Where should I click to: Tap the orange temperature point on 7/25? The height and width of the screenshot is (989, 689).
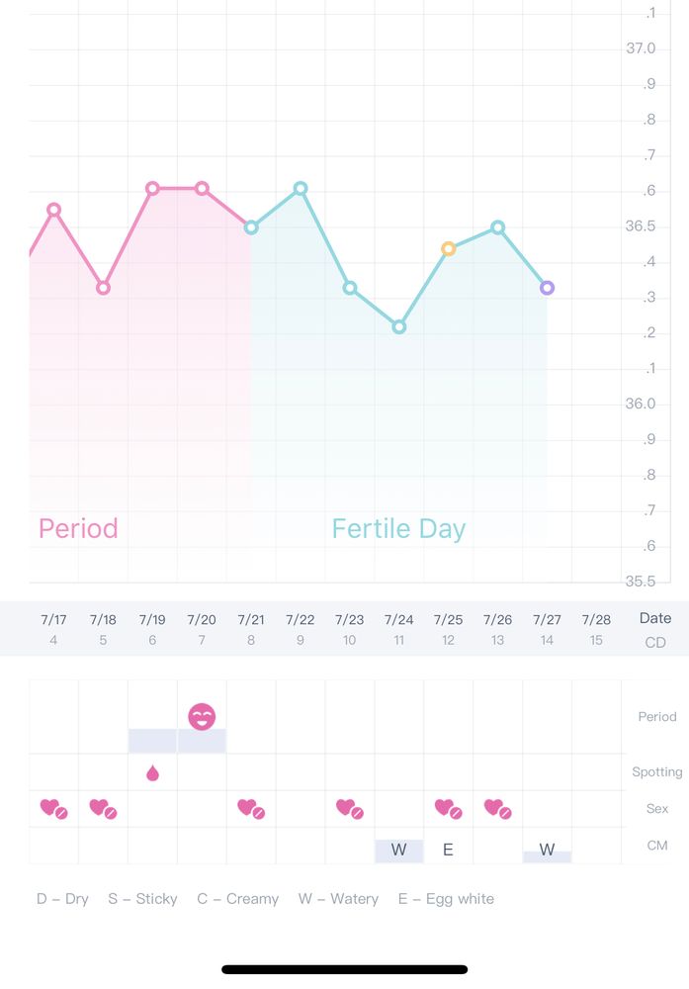pyautogui.click(x=449, y=249)
